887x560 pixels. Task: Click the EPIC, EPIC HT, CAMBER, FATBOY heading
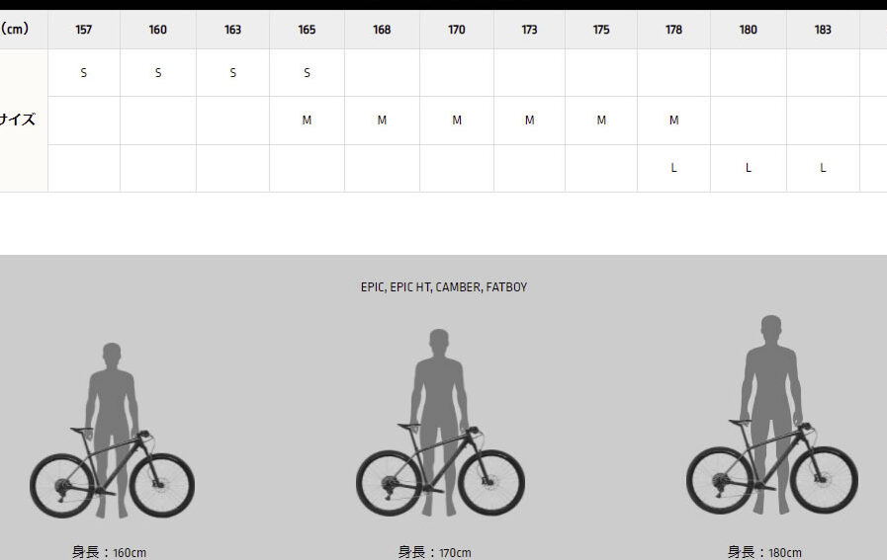point(444,287)
